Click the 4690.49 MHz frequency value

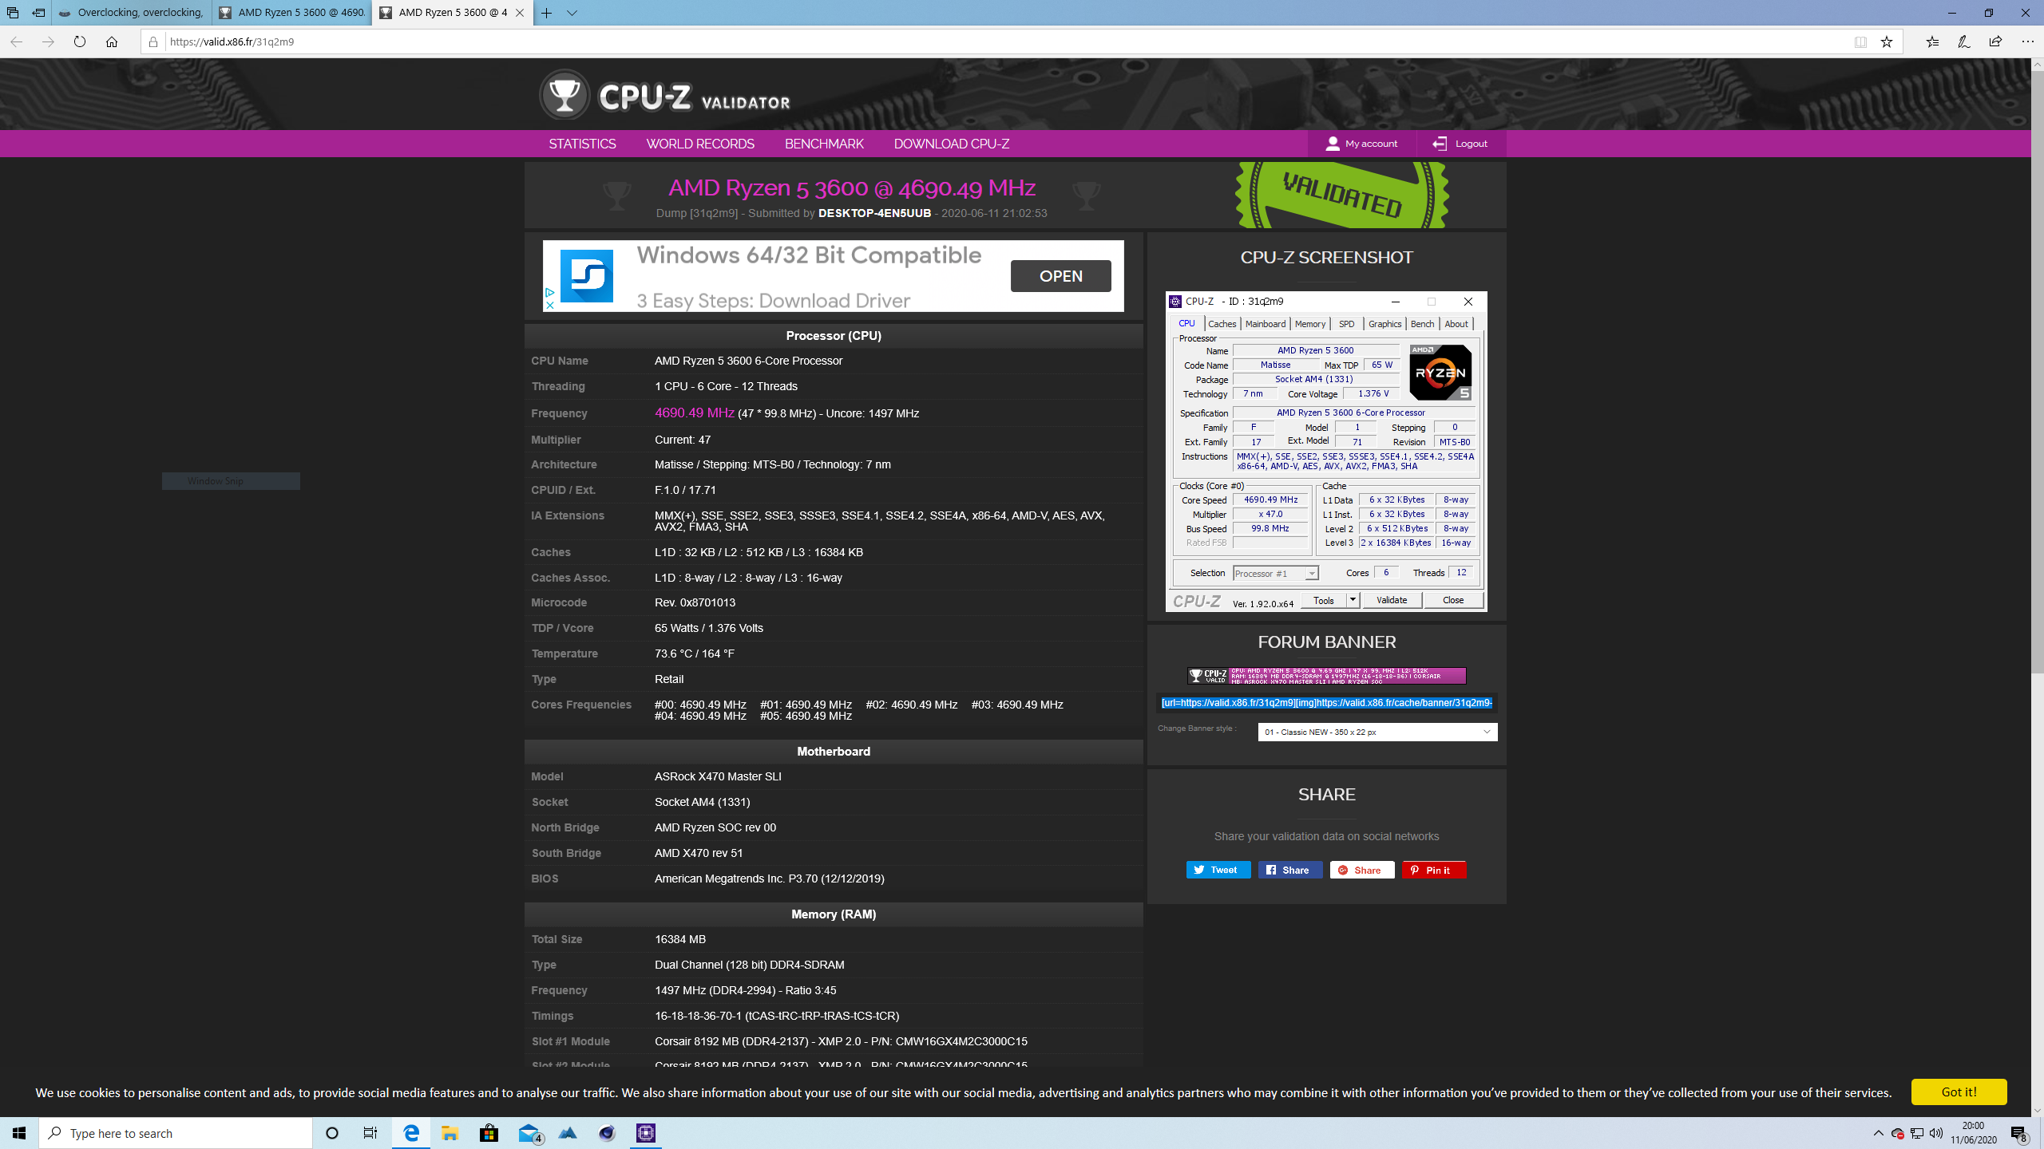coord(694,413)
